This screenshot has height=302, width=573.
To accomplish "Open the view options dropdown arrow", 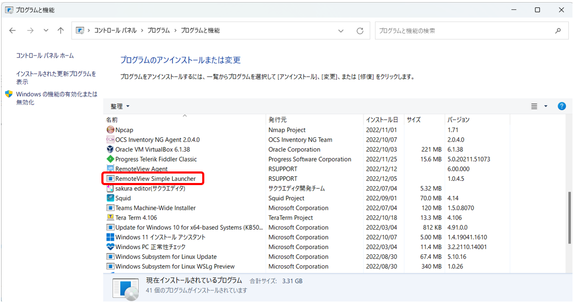I will click(x=546, y=106).
